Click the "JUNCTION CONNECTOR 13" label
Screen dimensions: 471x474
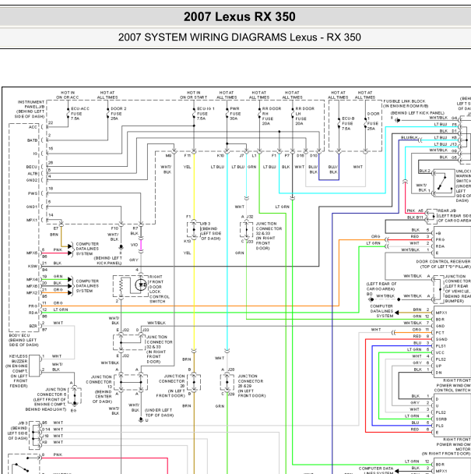pyautogui.click(x=99, y=381)
